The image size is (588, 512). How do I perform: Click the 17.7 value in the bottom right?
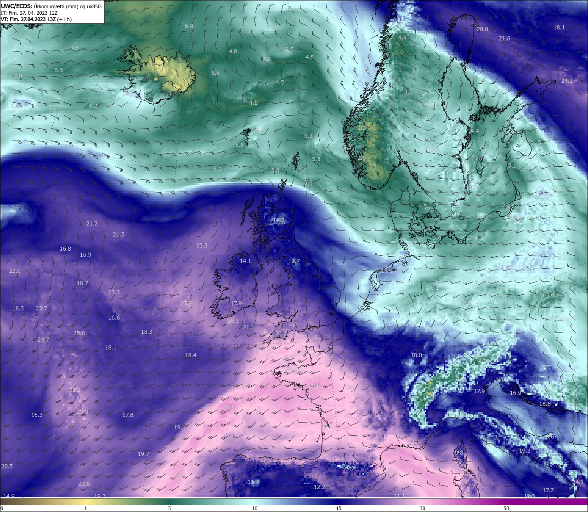click(x=548, y=490)
